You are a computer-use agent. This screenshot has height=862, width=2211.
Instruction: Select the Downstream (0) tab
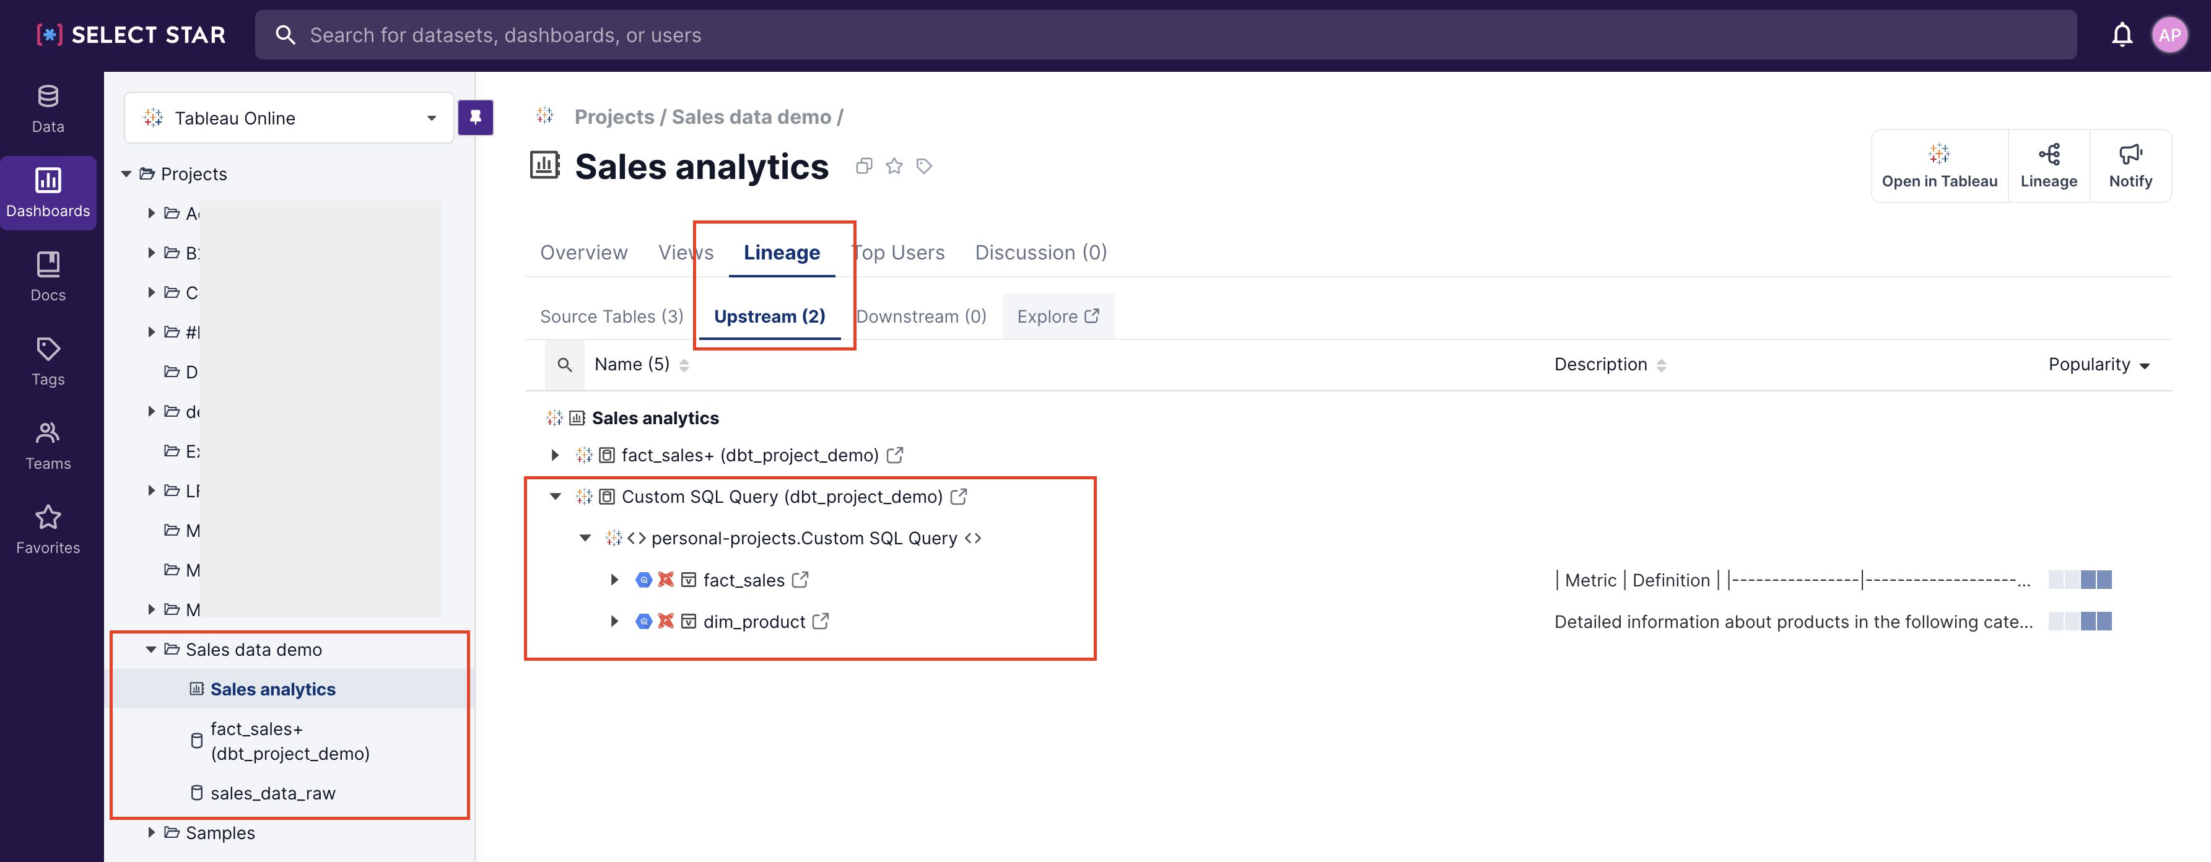click(x=921, y=317)
